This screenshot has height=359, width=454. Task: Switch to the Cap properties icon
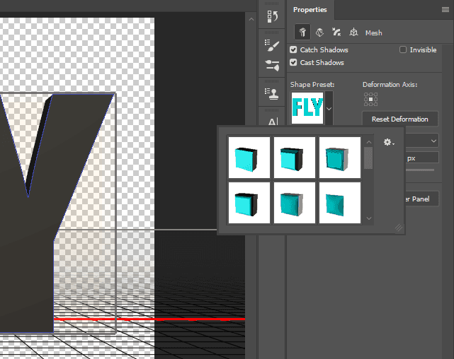point(336,33)
